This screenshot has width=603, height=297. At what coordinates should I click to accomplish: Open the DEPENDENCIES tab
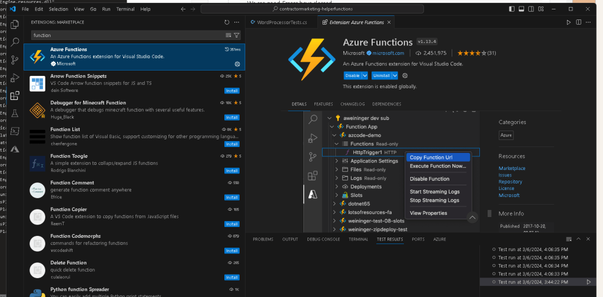(386, 104)
